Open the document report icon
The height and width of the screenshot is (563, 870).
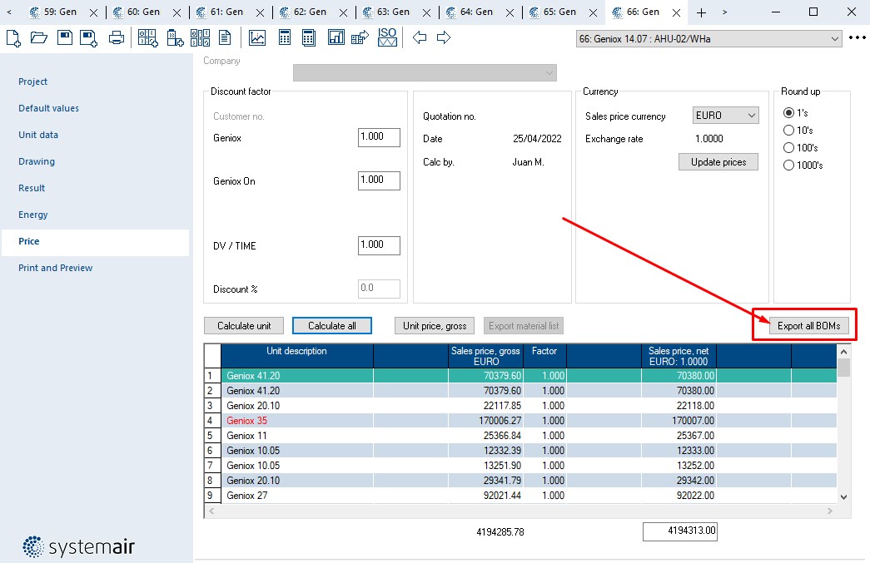pyautogui.click(x=225, y=38)
